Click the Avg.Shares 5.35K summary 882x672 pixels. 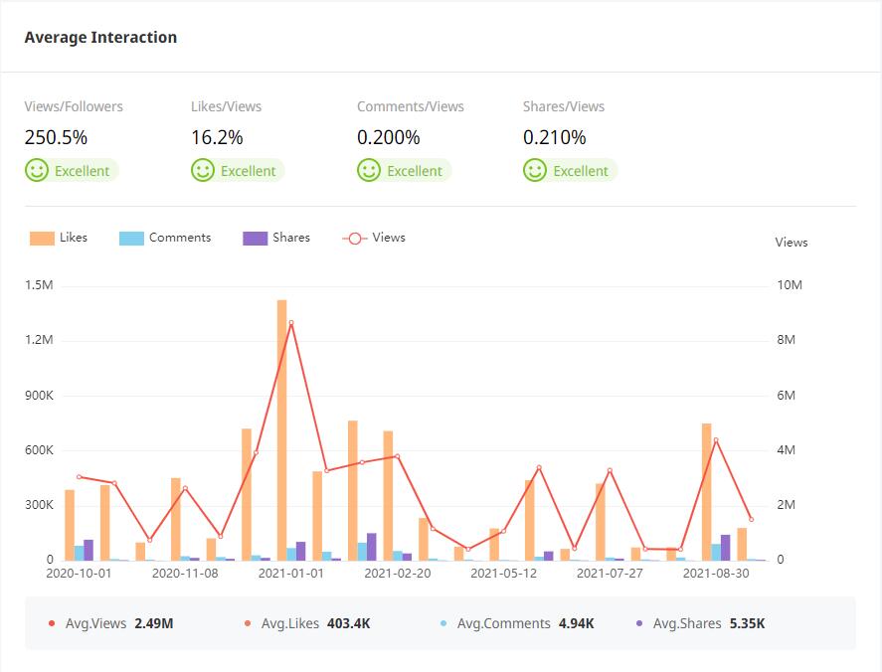[x=700, y=623]
